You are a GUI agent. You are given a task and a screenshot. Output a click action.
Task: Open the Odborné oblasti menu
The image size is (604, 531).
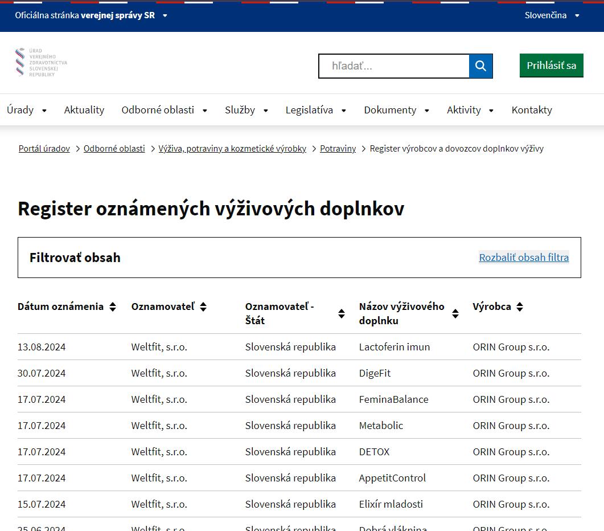tap(164, 110)
